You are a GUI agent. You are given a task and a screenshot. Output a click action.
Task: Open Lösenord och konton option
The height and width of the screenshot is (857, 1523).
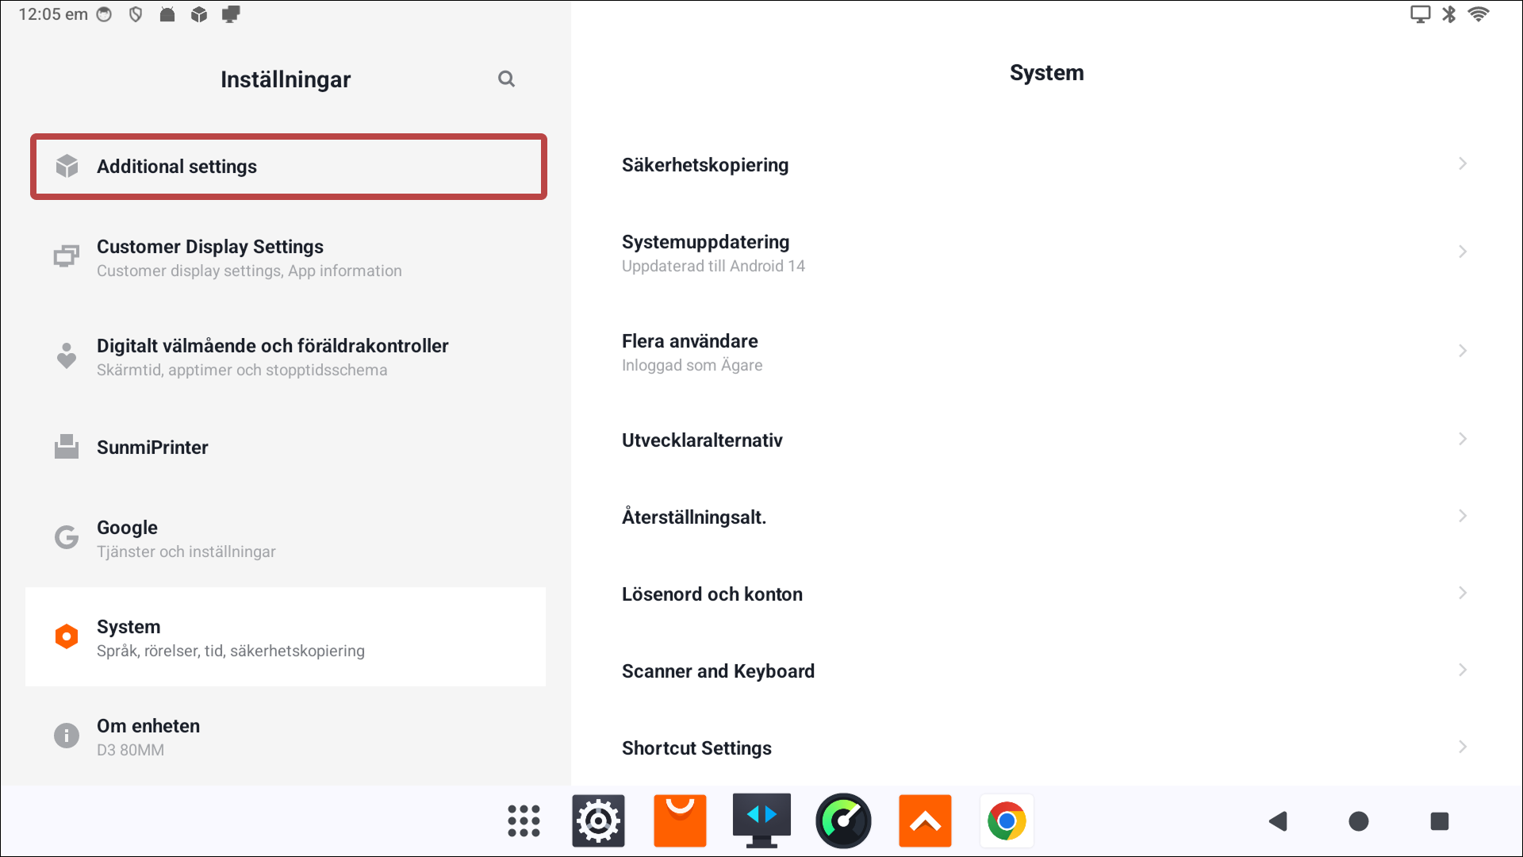(1047, 594)
